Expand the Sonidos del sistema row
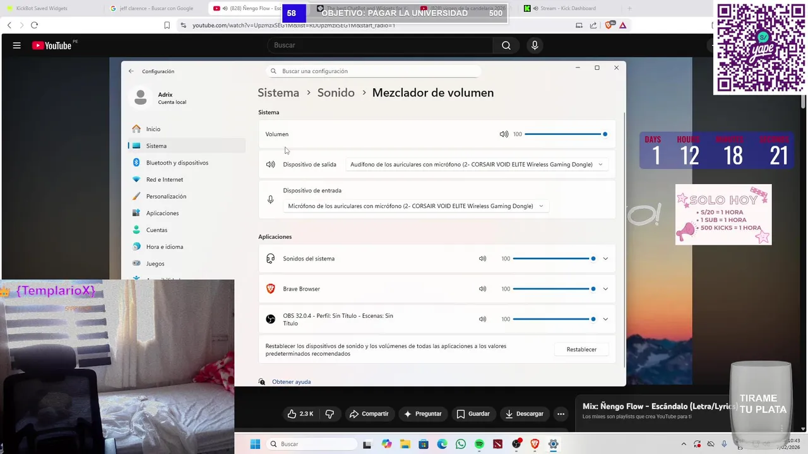This screenshot has height=454, width=808. [x=605, y=259]
